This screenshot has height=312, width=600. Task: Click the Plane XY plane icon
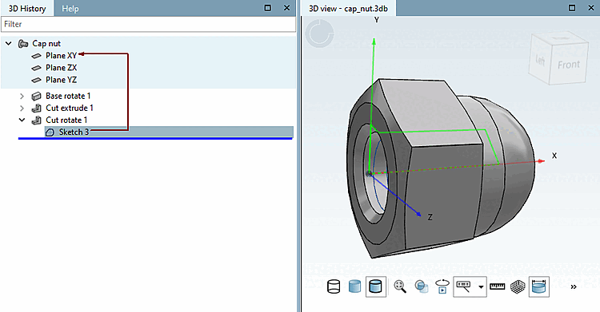pyautogui.click(x=36, y=56)
